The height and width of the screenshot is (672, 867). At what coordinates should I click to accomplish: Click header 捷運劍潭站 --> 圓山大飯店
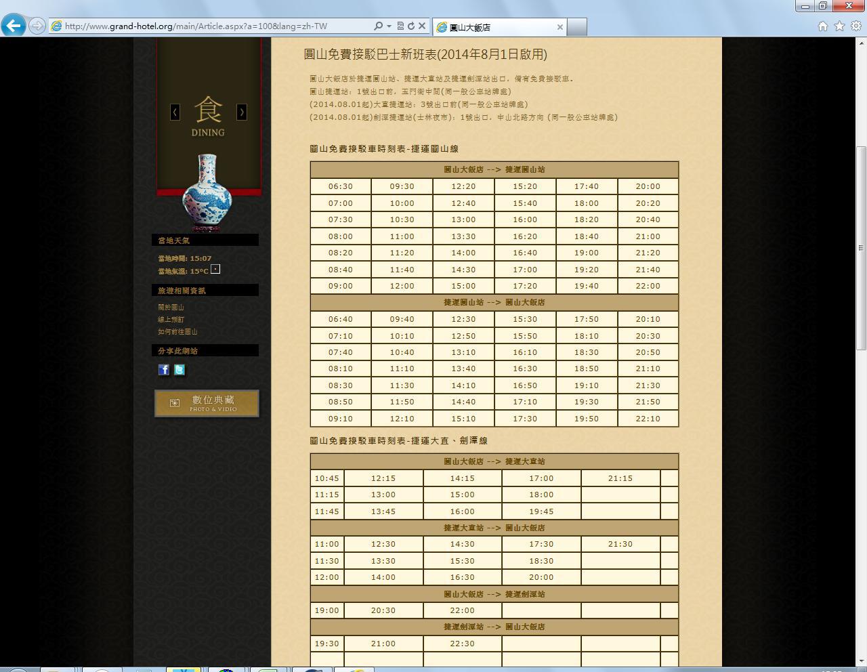coord(494,627)
